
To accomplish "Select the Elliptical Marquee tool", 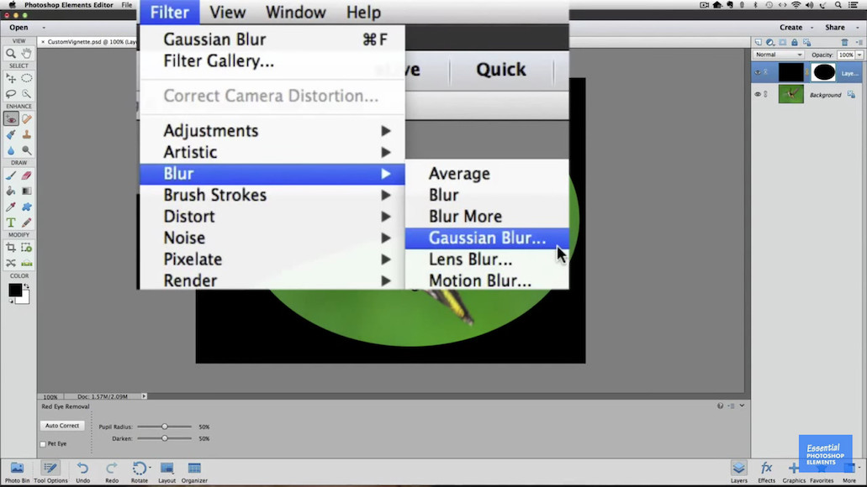I will pos(27,78).
